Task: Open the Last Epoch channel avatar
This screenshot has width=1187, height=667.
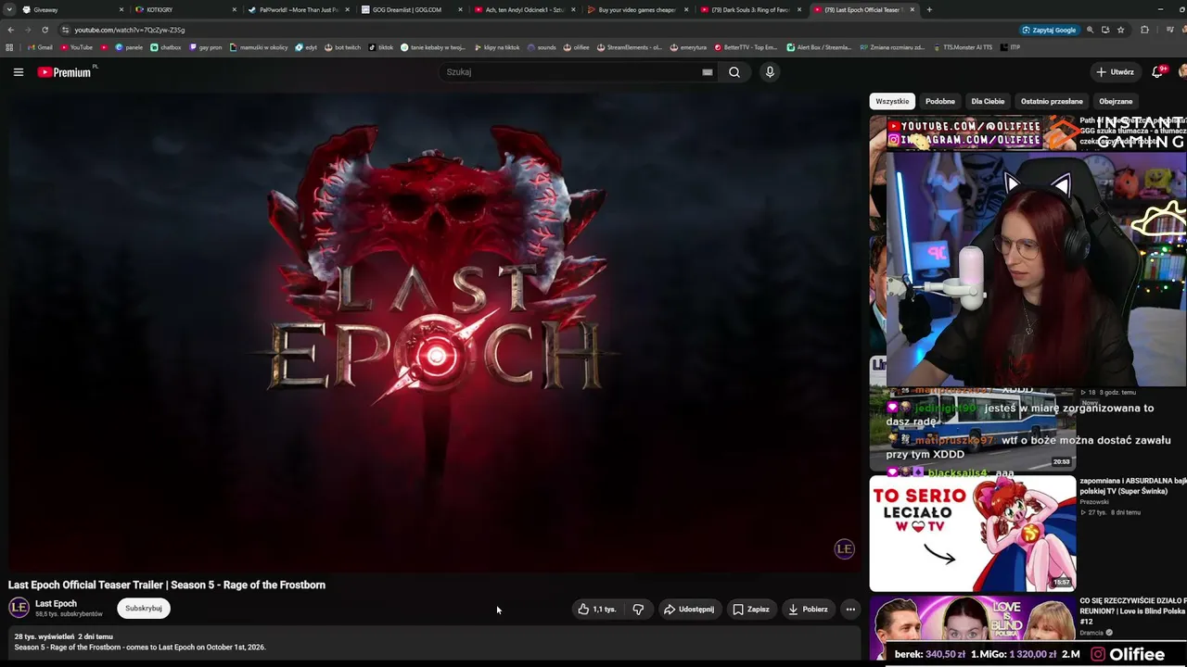Action: [x=19, y=608]
